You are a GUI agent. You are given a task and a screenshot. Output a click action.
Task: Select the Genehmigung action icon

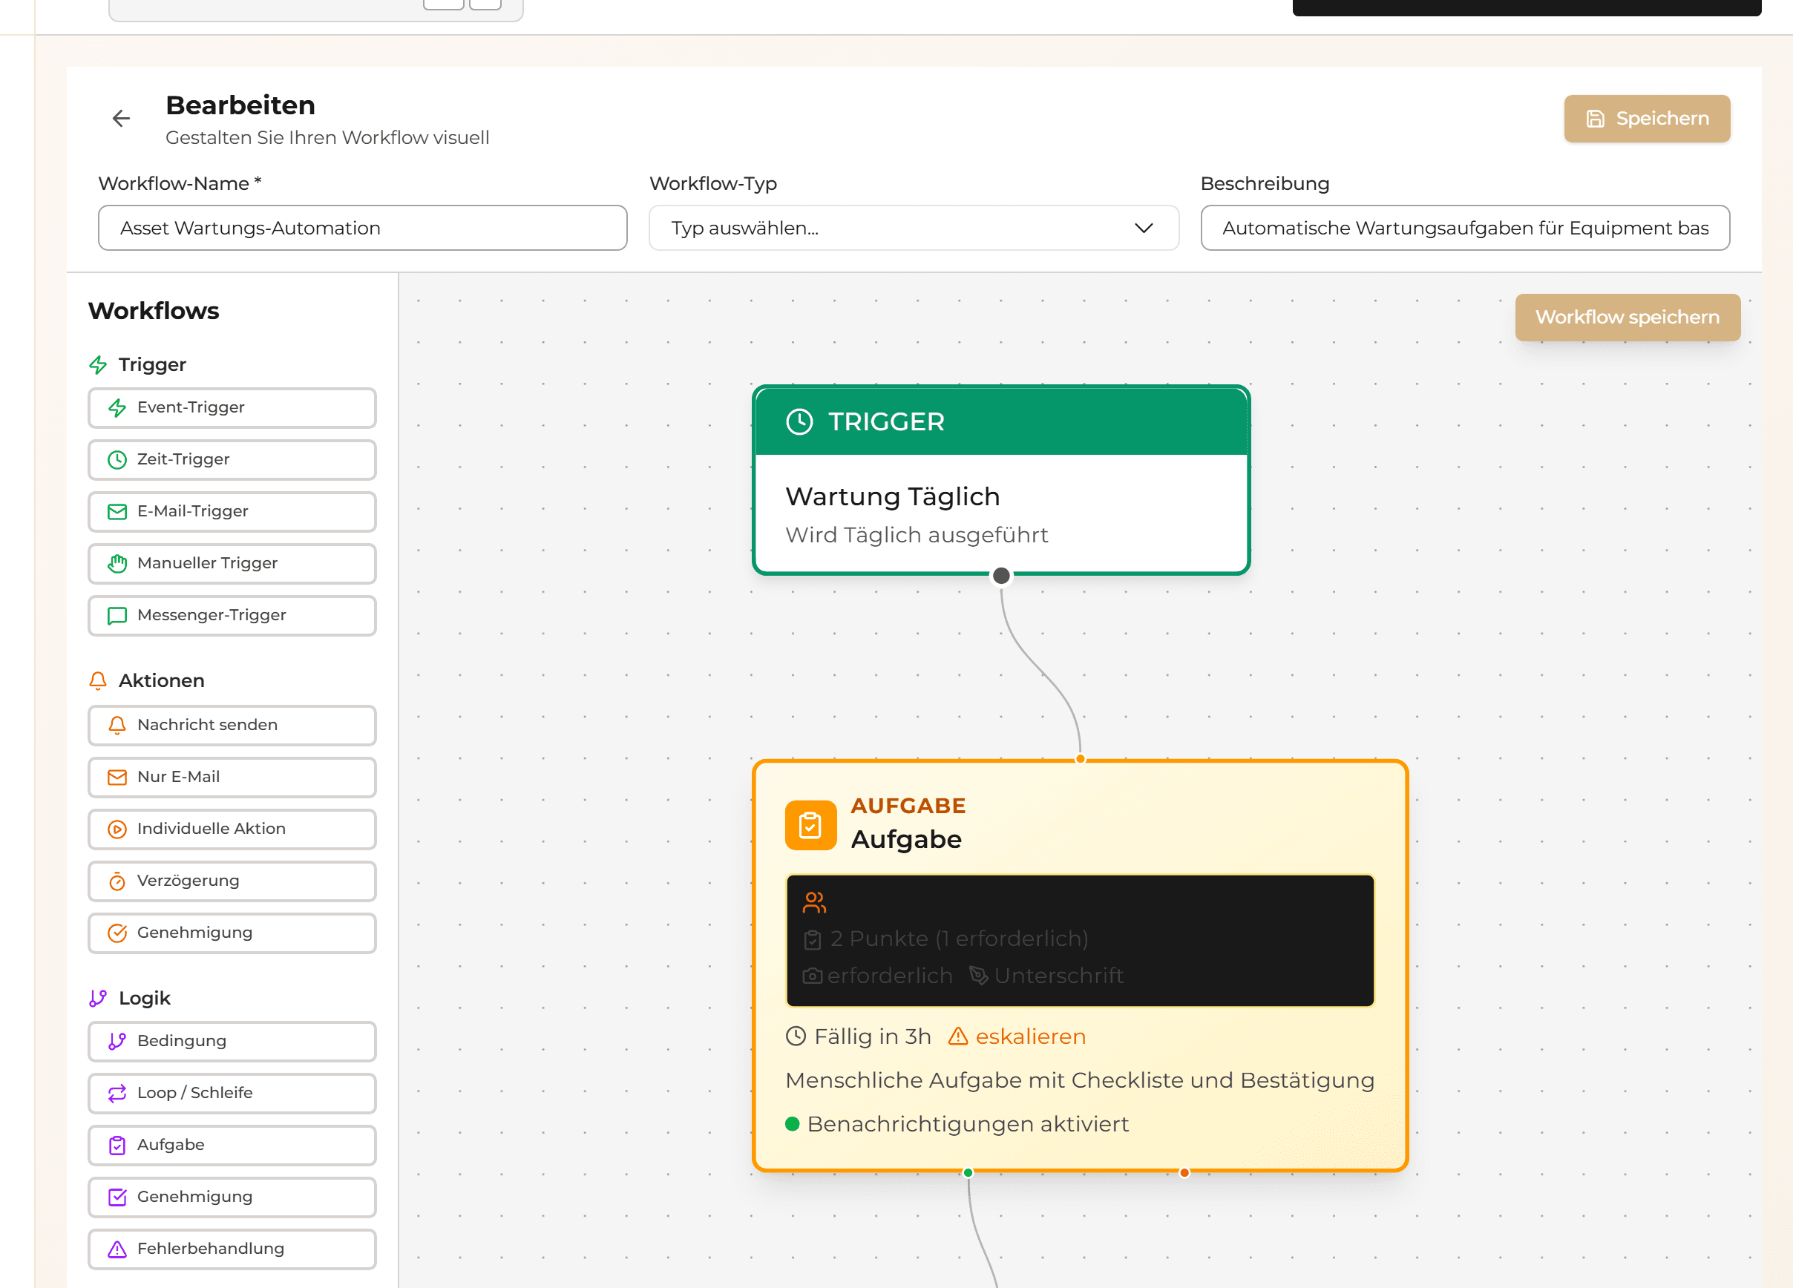pos(119,933)
